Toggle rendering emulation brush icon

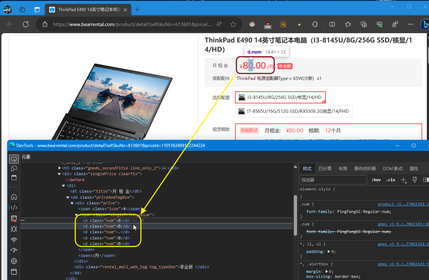tap(415, 180)
